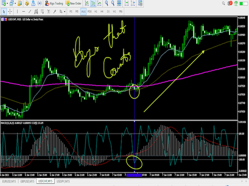Switch to M30 timeframe
The height and width of the screenshot is (186, 249).
click(89, 12)
